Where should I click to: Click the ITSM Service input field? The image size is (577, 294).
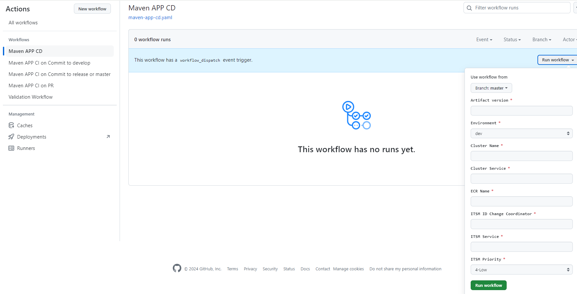522,247
